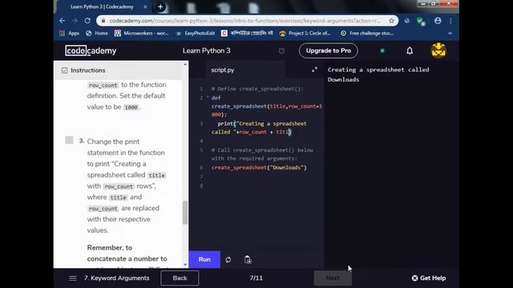Screen dimensions: 513x288
Task: Click the Run button
Action: tap(204, 259)
